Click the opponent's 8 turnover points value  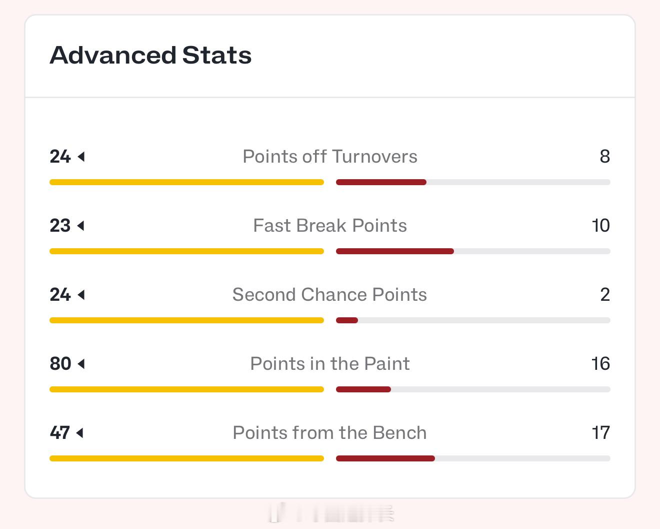605,157
